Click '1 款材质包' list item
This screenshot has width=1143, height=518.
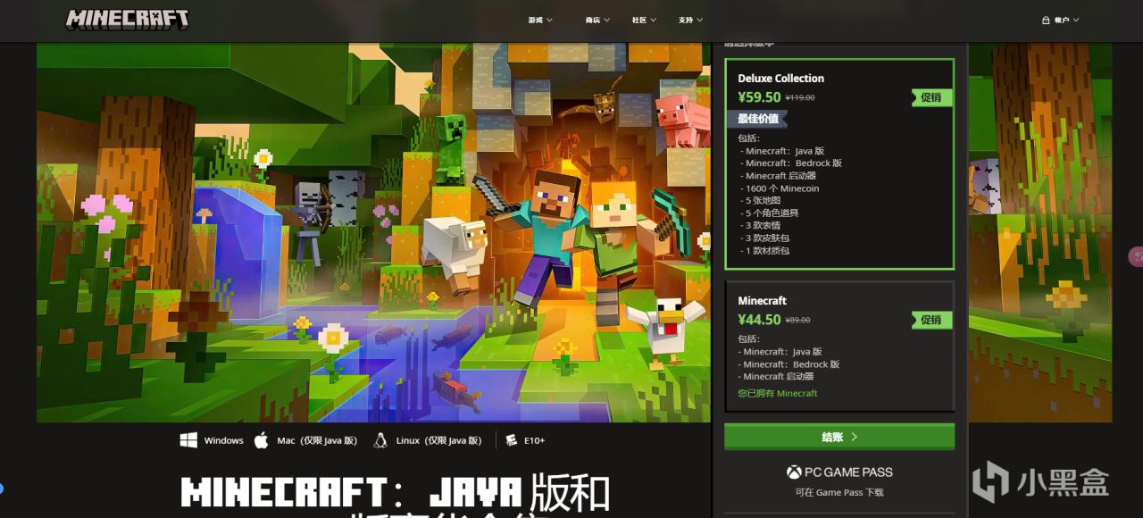764,251
